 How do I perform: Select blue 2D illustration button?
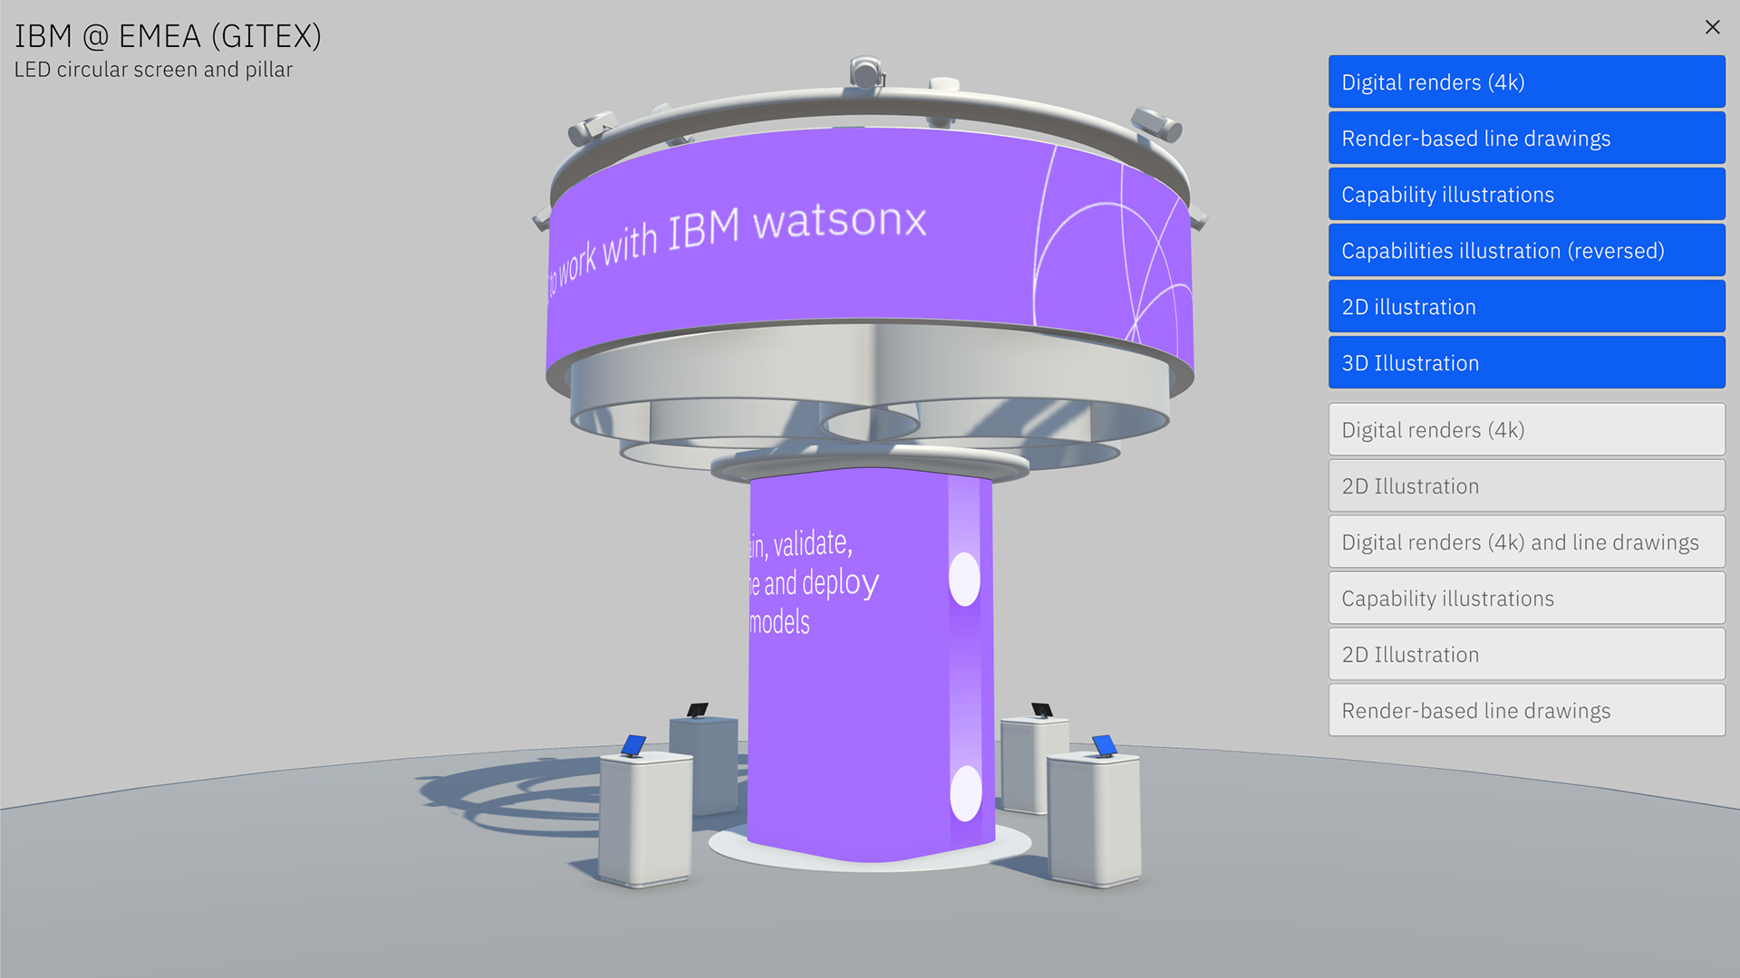tap(1526, 307)
